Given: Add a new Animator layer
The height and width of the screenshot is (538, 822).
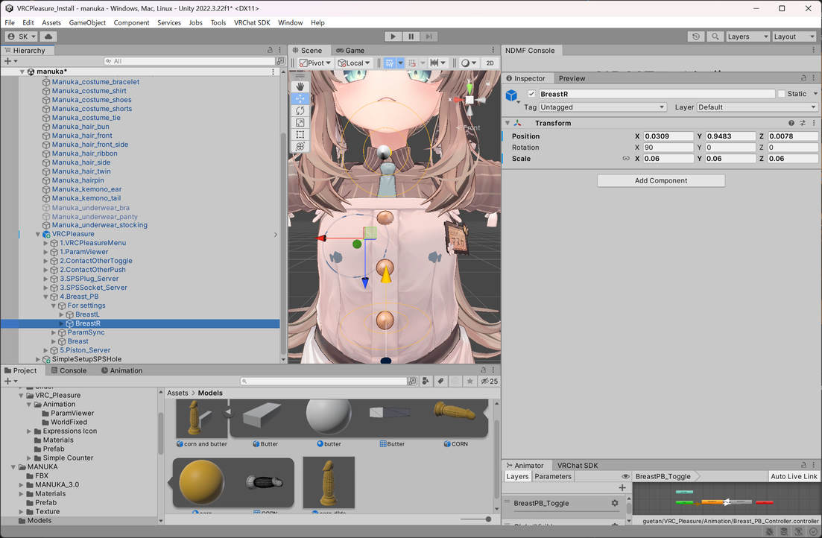Looking at the screenshot, I should point(622,487).
